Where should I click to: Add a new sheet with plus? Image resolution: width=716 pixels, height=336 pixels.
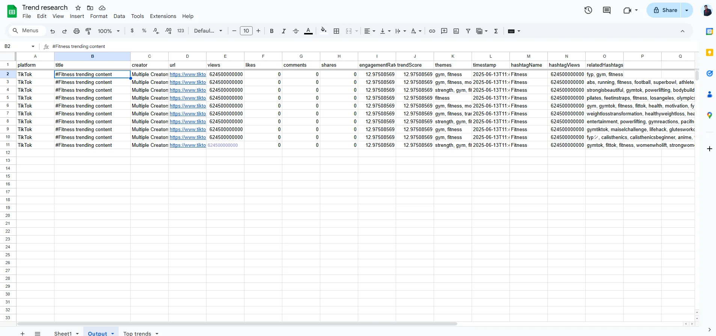coord(23,333)
